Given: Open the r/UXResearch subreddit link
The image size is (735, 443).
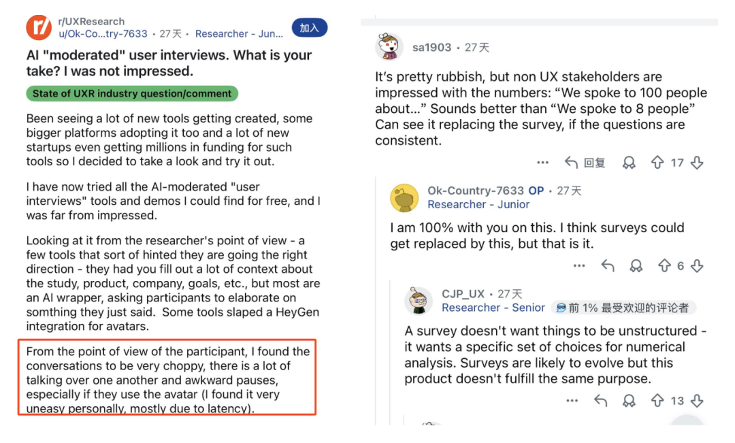Looking at the screenshot, I should (x=91, y=21).
